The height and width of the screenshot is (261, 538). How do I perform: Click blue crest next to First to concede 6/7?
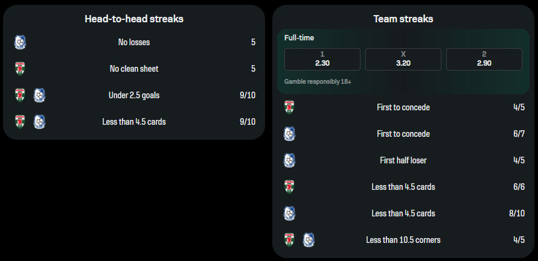coord(289,134)
